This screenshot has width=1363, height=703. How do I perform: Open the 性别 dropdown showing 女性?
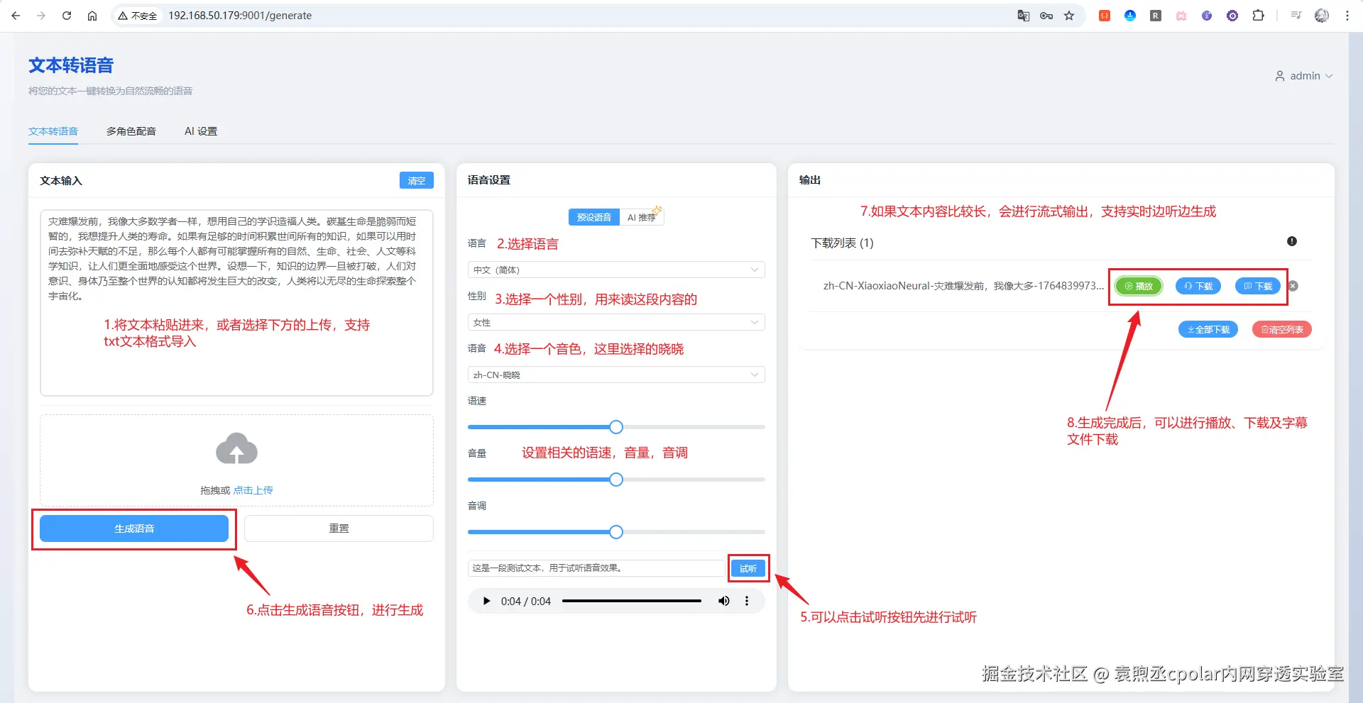[616, 322]
